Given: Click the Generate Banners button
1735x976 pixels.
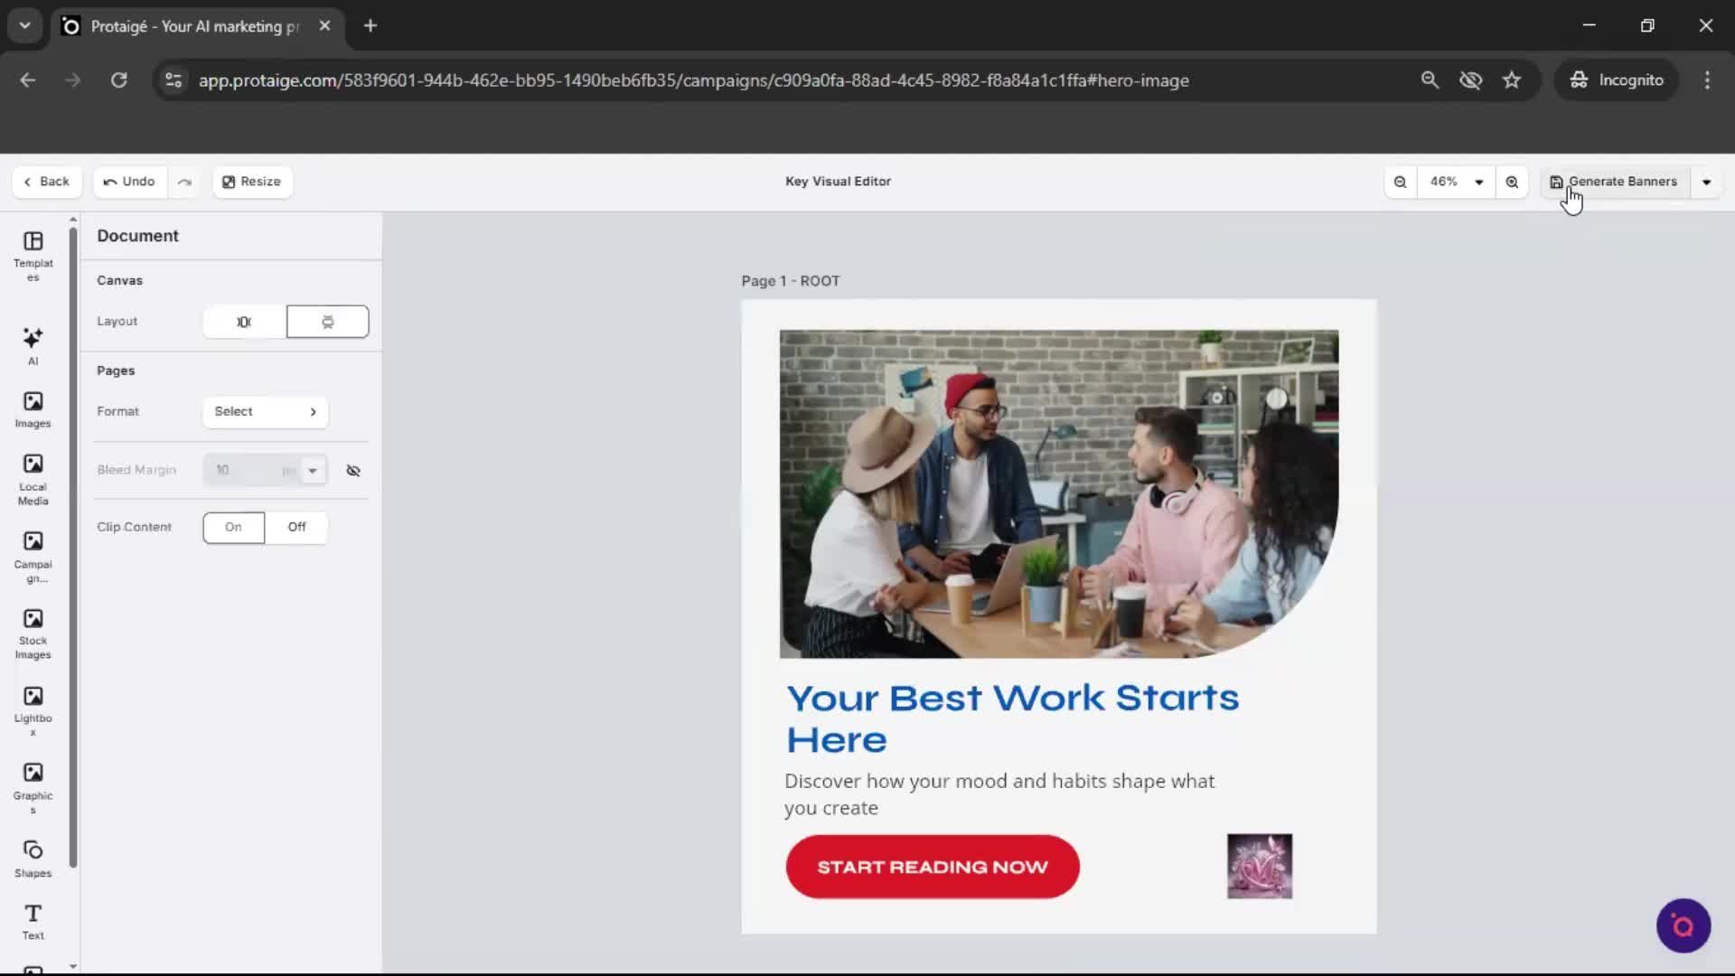Looking at the screenshot, I should click(1614, 182).
